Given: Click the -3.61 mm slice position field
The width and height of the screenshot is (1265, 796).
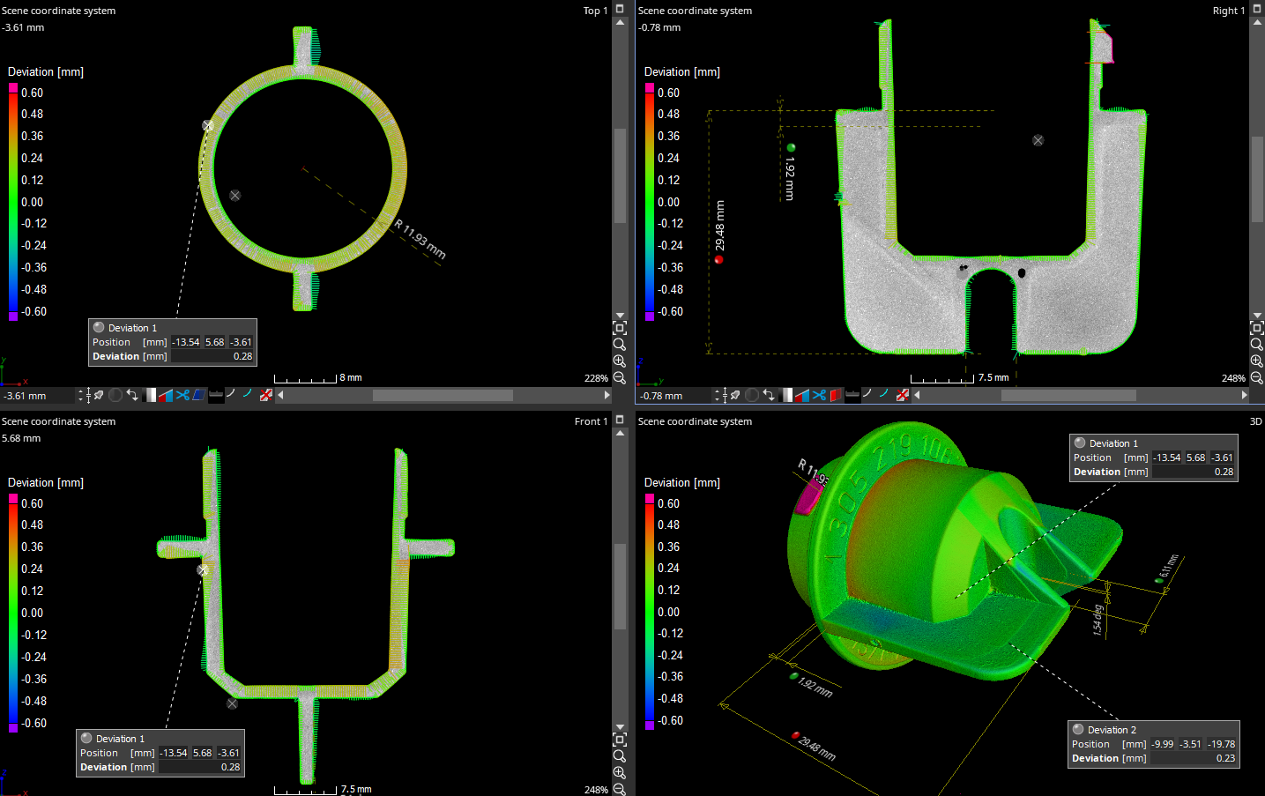Looking at the screenshot, I should 35,396.
